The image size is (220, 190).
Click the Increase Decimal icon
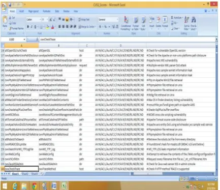click(x=113, y=27)
